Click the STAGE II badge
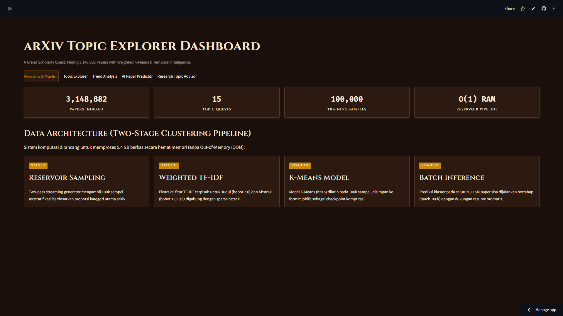The height and width of the screenshot is (316, 563). pos(169,165)
